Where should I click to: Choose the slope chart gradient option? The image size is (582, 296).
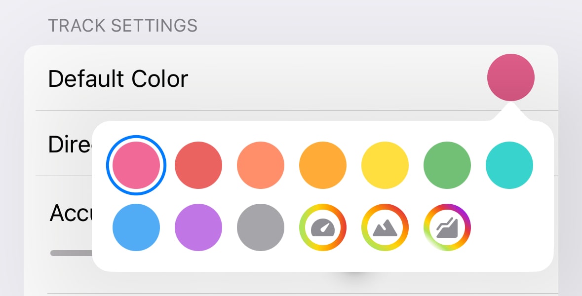point(447,227)
